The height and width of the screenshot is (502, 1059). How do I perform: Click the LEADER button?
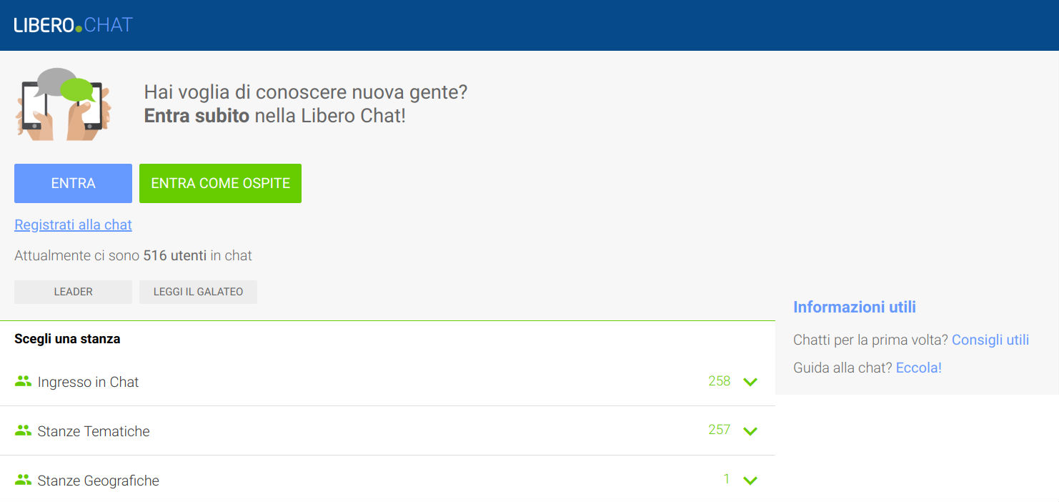click(73, 292)
